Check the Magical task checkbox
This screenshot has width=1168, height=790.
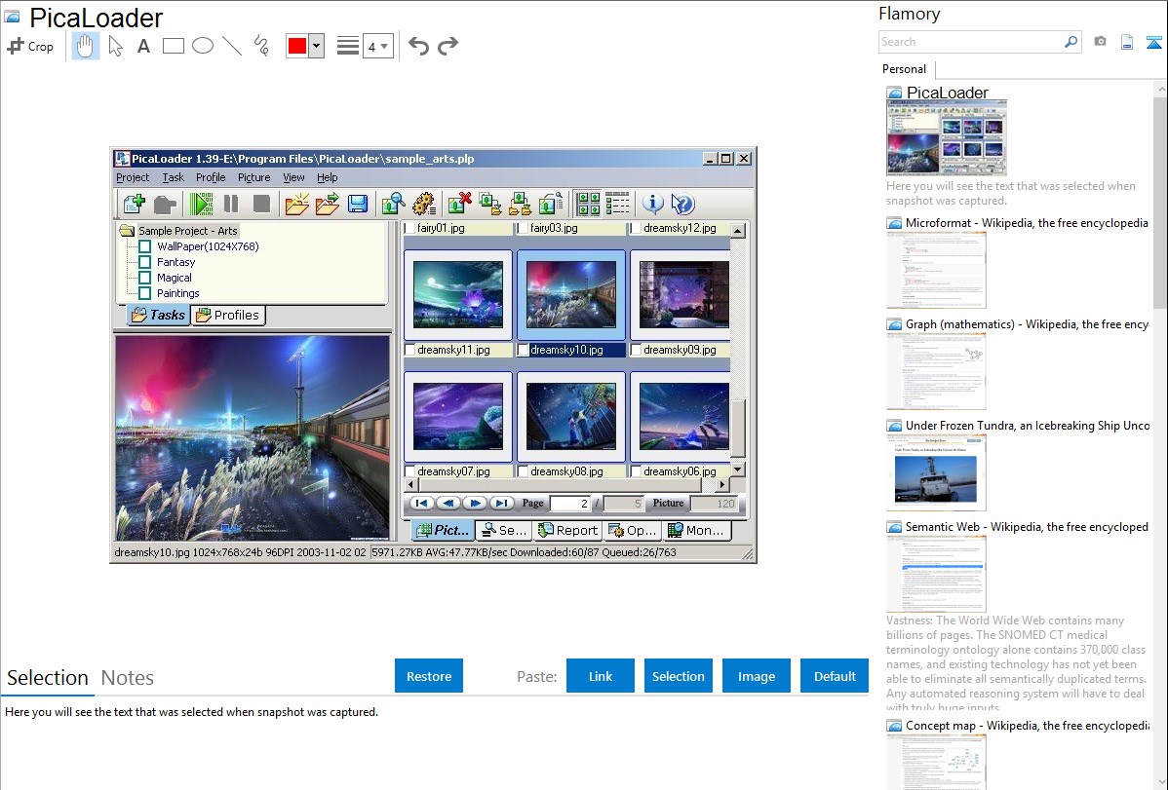click(145, 278)
